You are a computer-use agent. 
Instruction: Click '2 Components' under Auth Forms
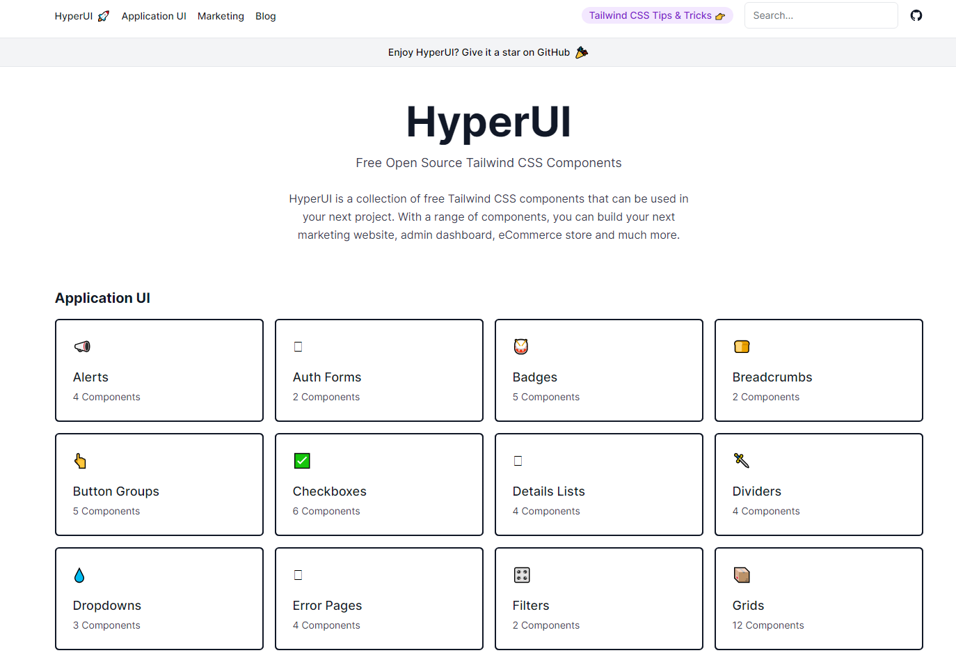pos(326,397)
